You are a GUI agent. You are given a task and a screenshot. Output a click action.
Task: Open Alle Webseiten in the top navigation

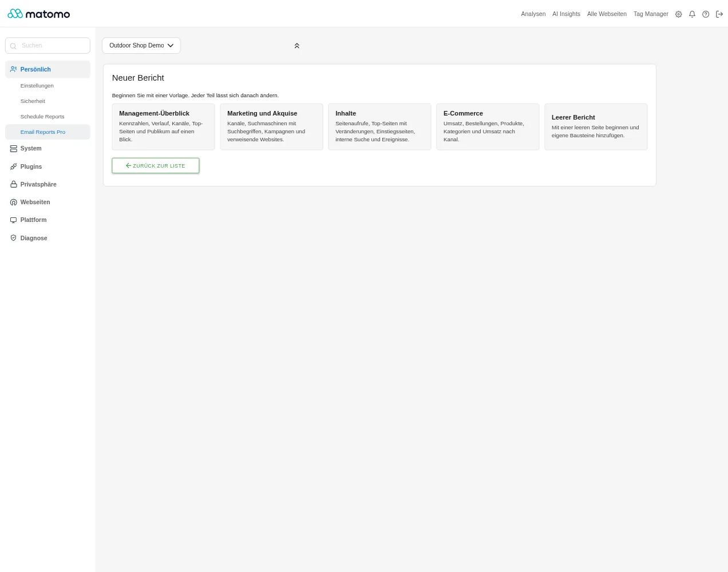point(607,14)
